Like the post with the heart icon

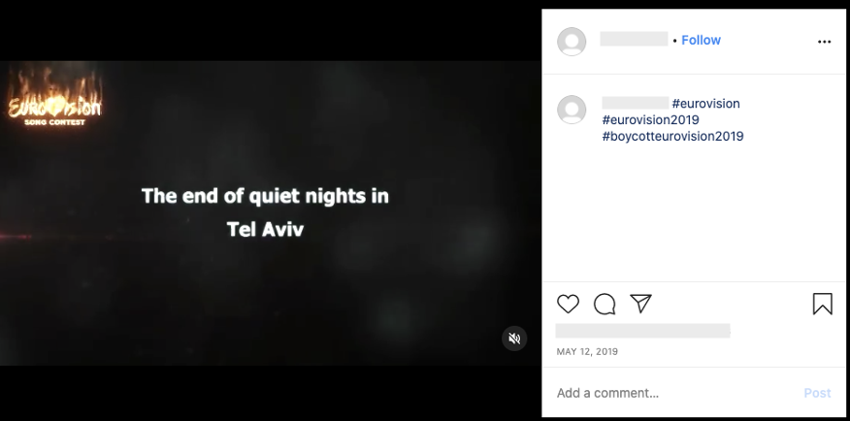click(568, 304)
